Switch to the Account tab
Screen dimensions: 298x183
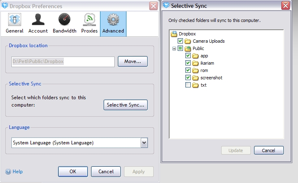click(38, 24)
